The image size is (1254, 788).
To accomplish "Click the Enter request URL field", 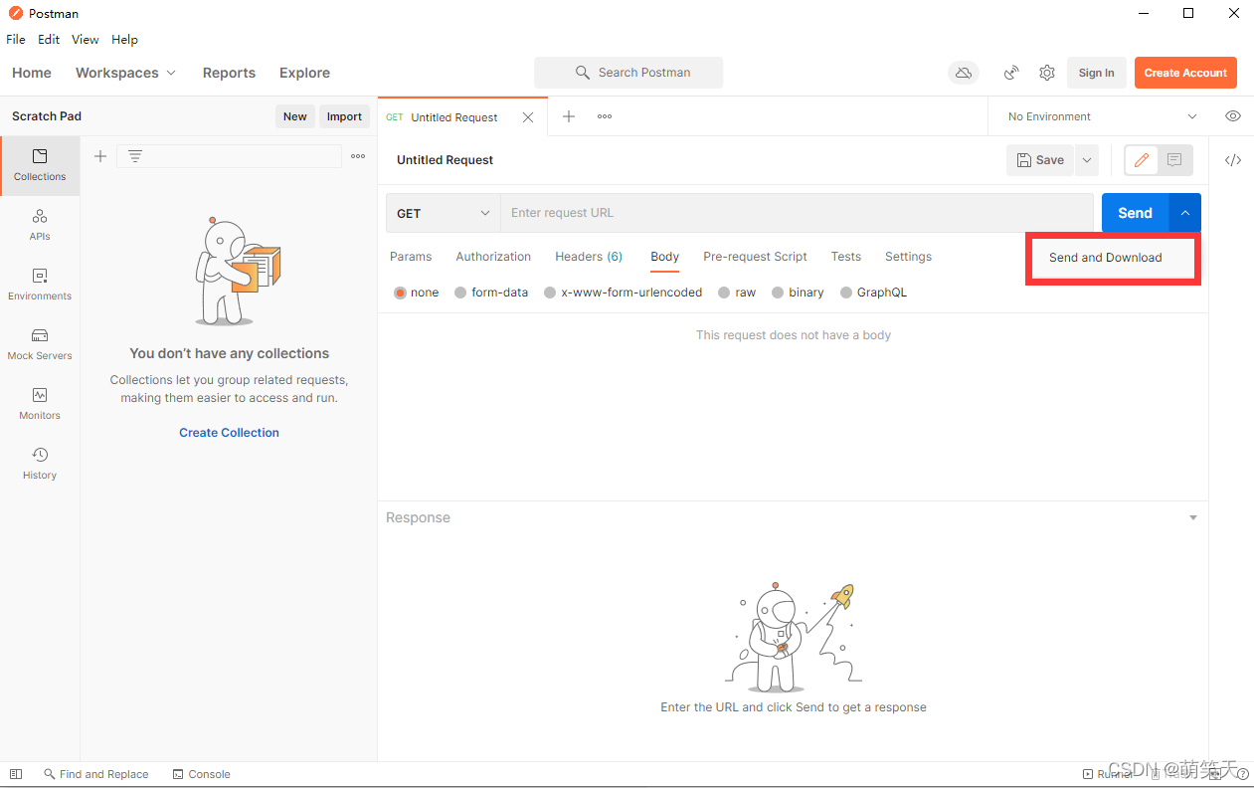I will click(797, 213).
